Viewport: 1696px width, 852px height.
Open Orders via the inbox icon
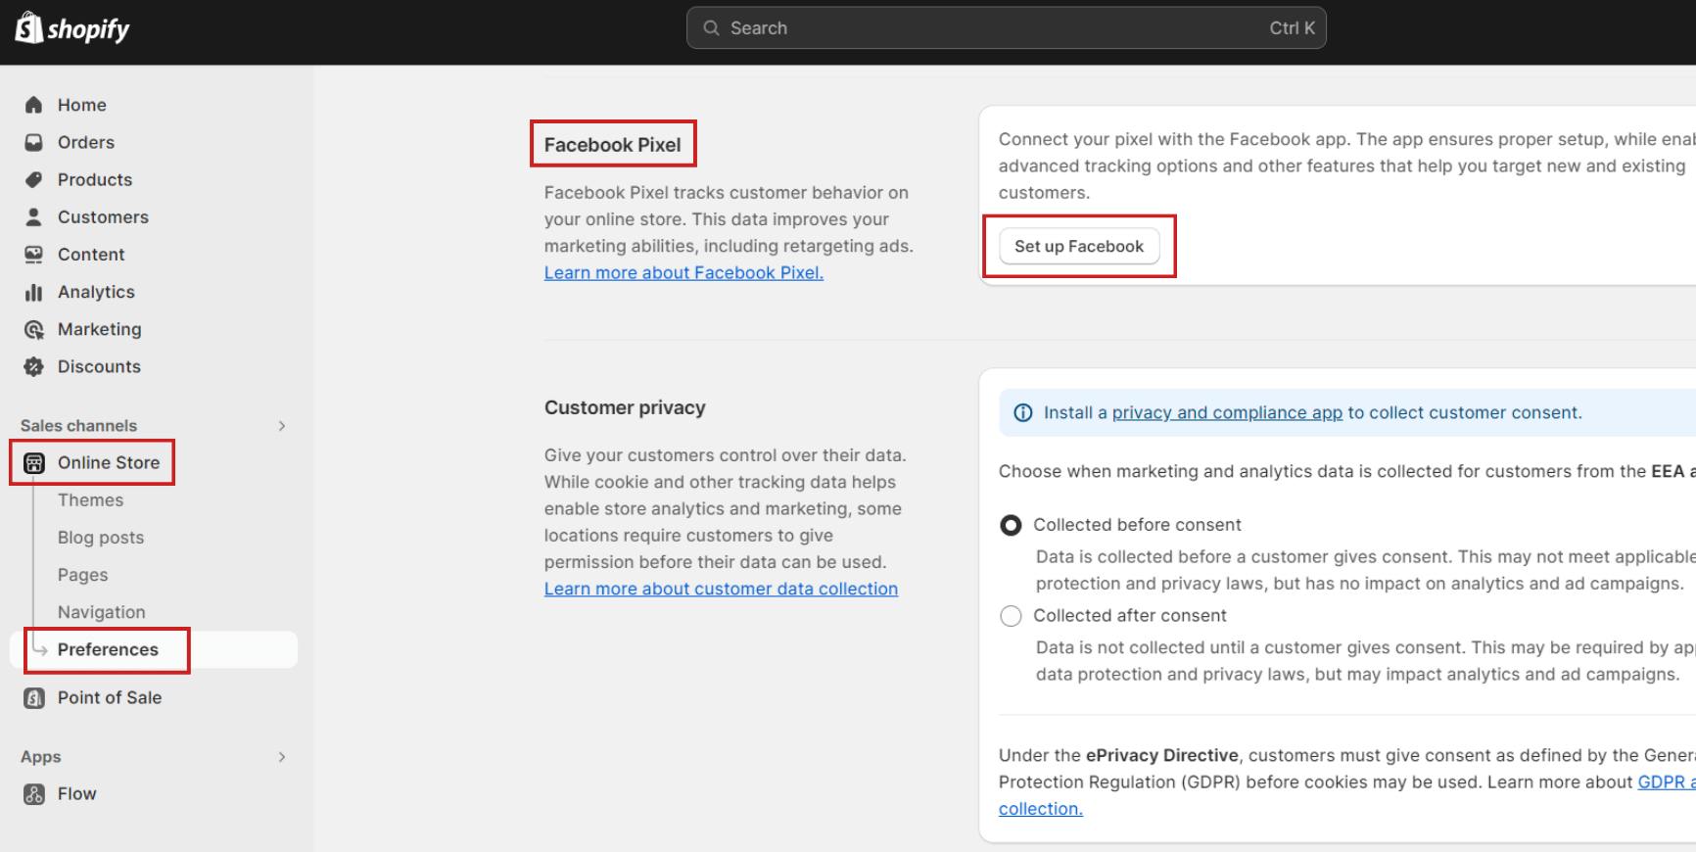[x=34, y=142]
